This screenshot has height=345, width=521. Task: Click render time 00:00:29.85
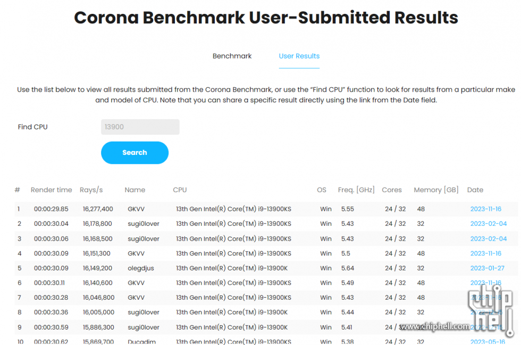[x=51, y=209]
